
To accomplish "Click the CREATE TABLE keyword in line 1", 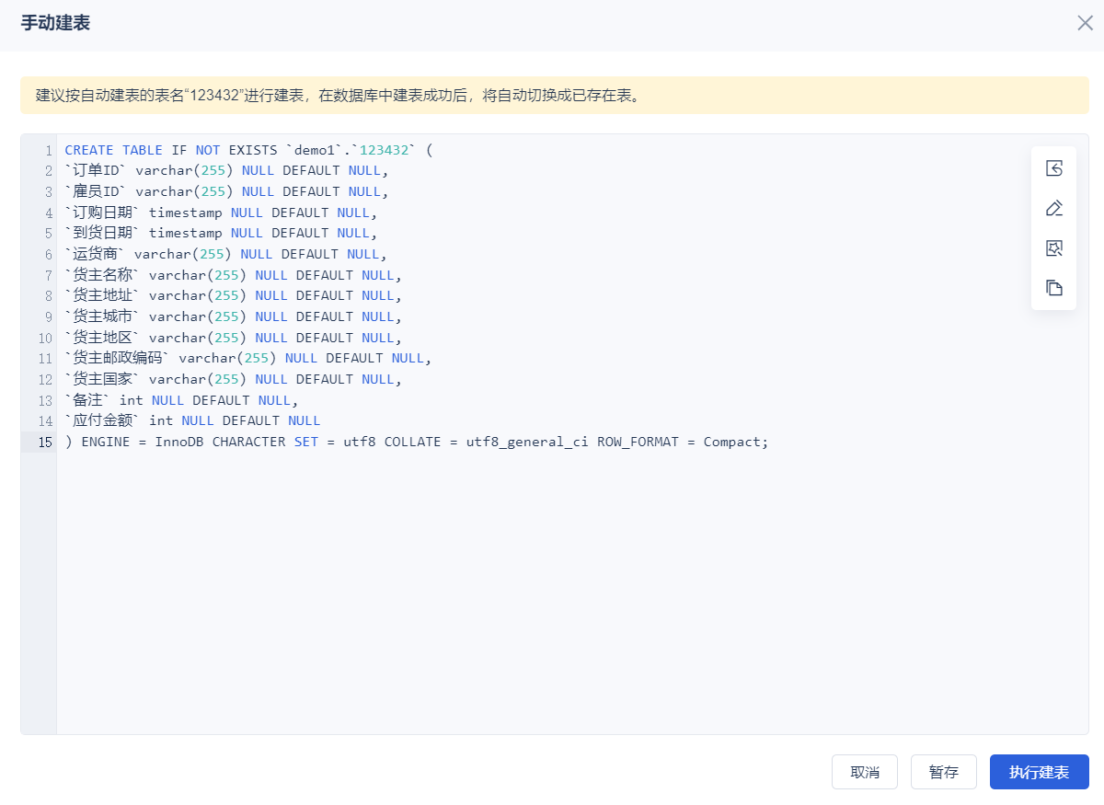I will [x=113, y=150].
